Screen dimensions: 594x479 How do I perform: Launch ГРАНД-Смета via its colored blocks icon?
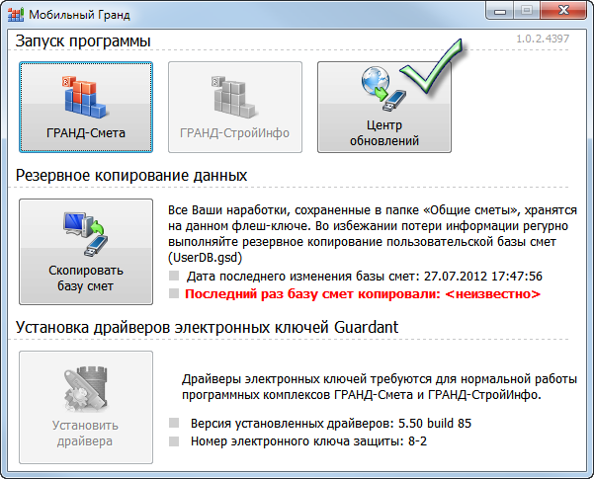tap(85, 97)
